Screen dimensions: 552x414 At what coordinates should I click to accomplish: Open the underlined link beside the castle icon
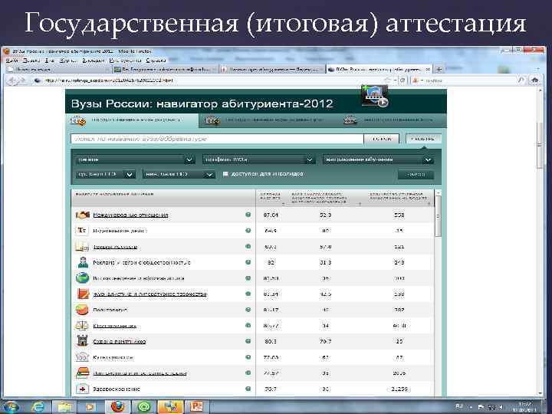click(120, 341)
